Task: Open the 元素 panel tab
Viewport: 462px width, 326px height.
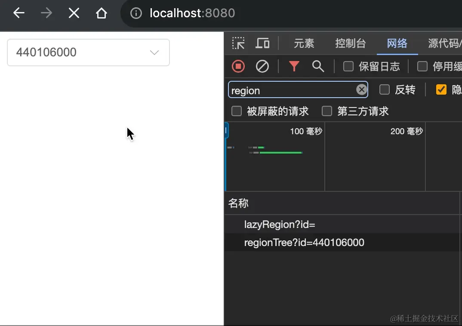Action: [304, 43]
